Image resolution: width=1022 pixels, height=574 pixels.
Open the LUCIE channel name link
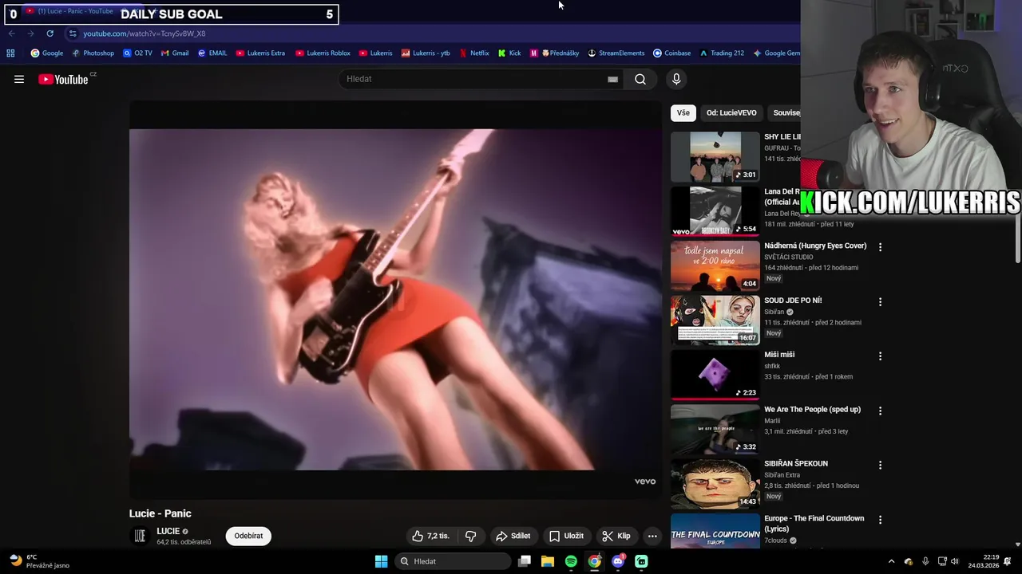(168, 531)
